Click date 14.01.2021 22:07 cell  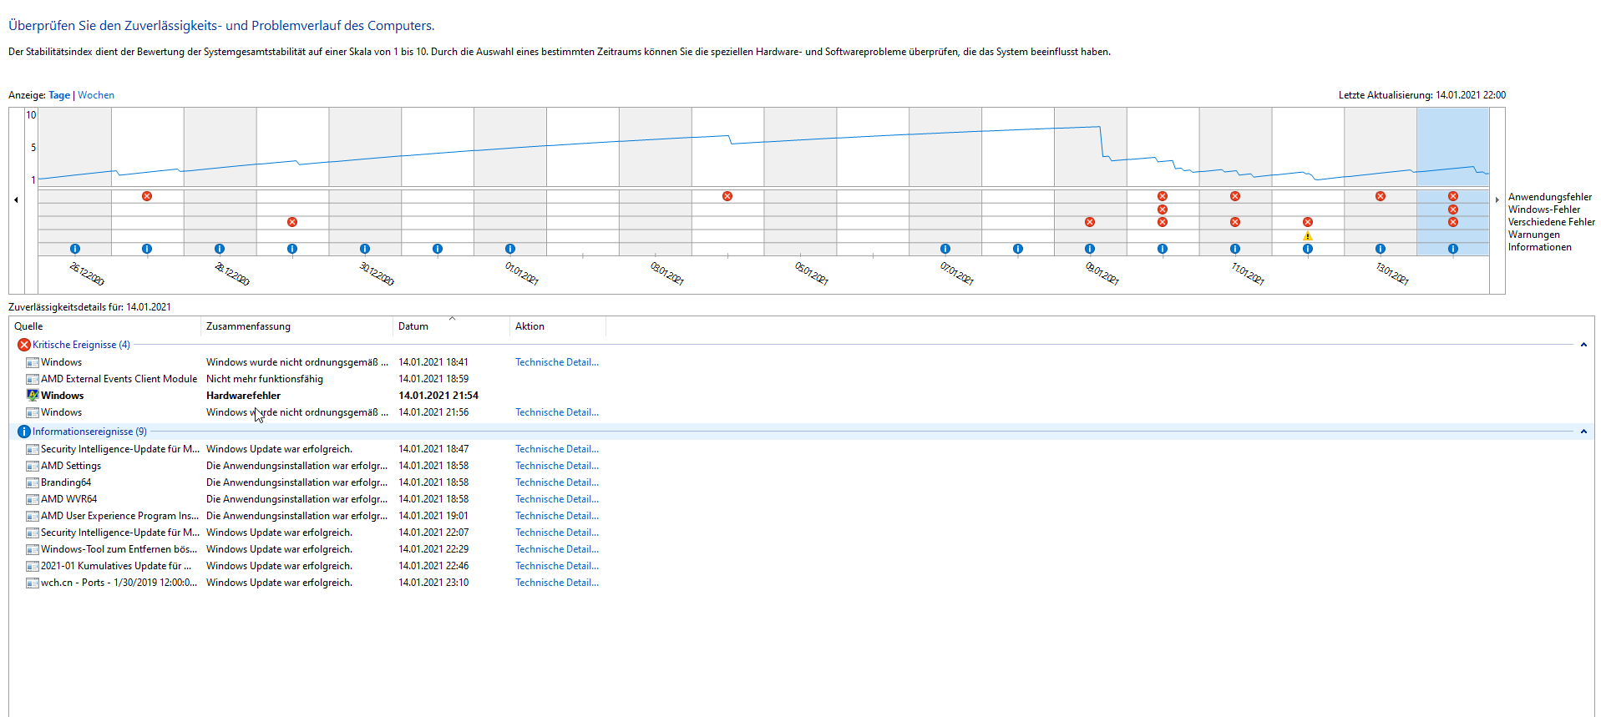433,533
